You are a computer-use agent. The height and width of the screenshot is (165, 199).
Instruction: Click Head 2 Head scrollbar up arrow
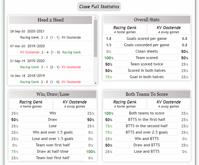pyautogui.click(x=96, y=18)
